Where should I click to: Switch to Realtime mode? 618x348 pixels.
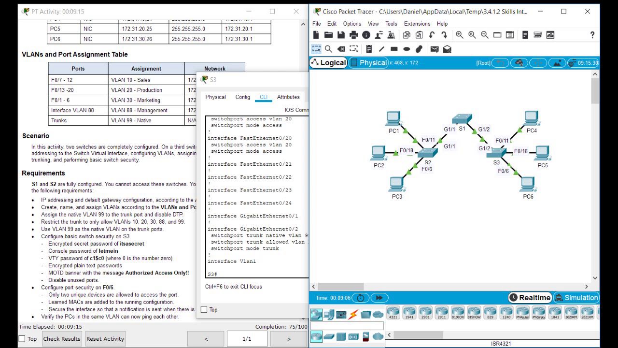(530, 298)
